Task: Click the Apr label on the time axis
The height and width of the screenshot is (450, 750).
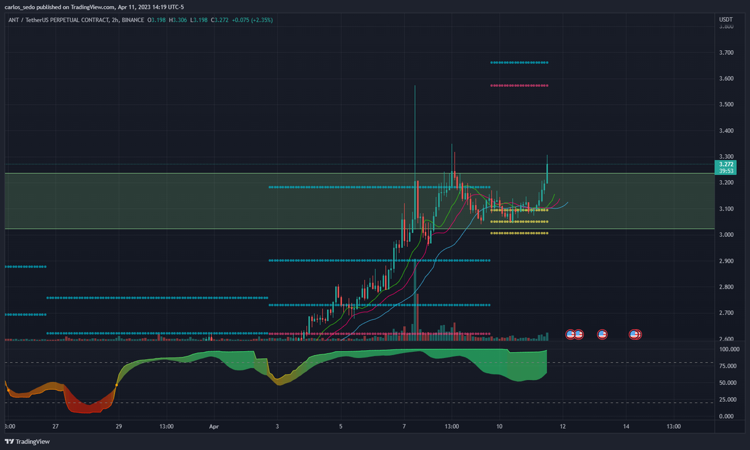Action: [x=214, y=427]
